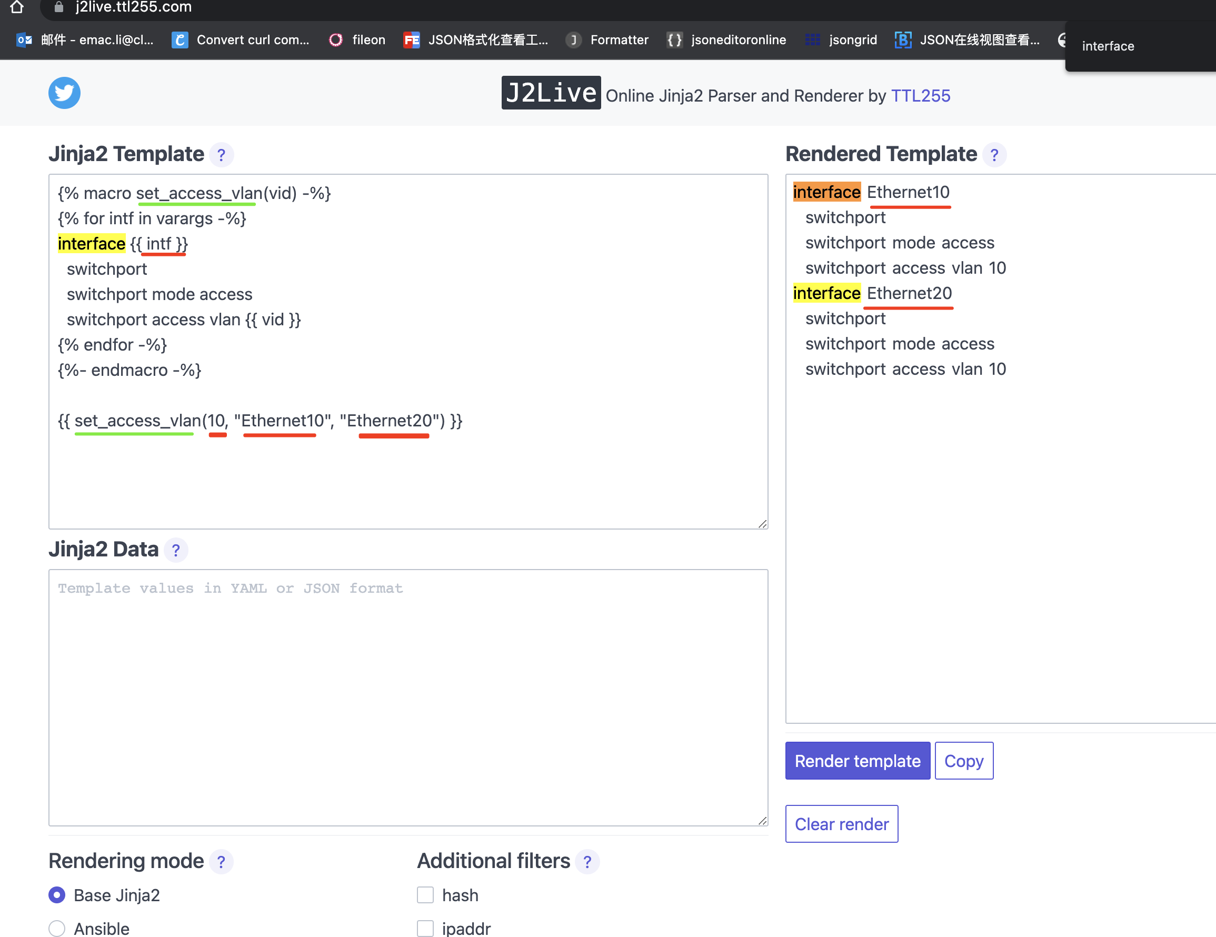This screenshot has height=937, width=1216.
Task: Open the Outlook mail bookmark icon
Action: click(24, 40)
